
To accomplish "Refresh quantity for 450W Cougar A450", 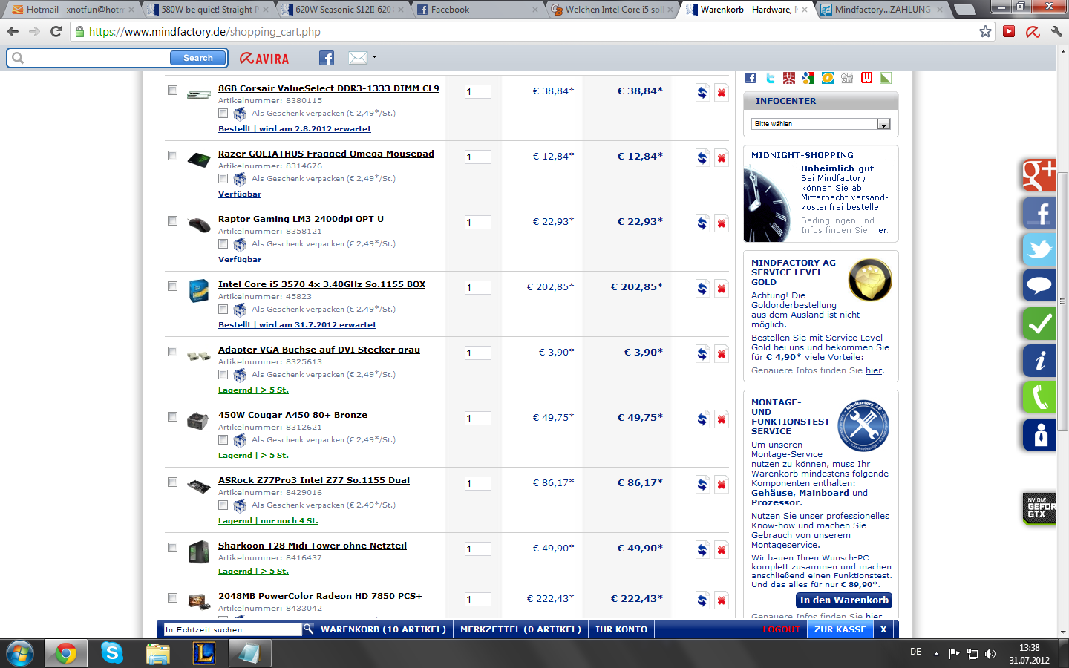I will click(702, 419).
